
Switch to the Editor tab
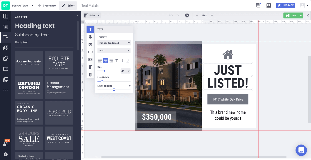tap(68, 6)
